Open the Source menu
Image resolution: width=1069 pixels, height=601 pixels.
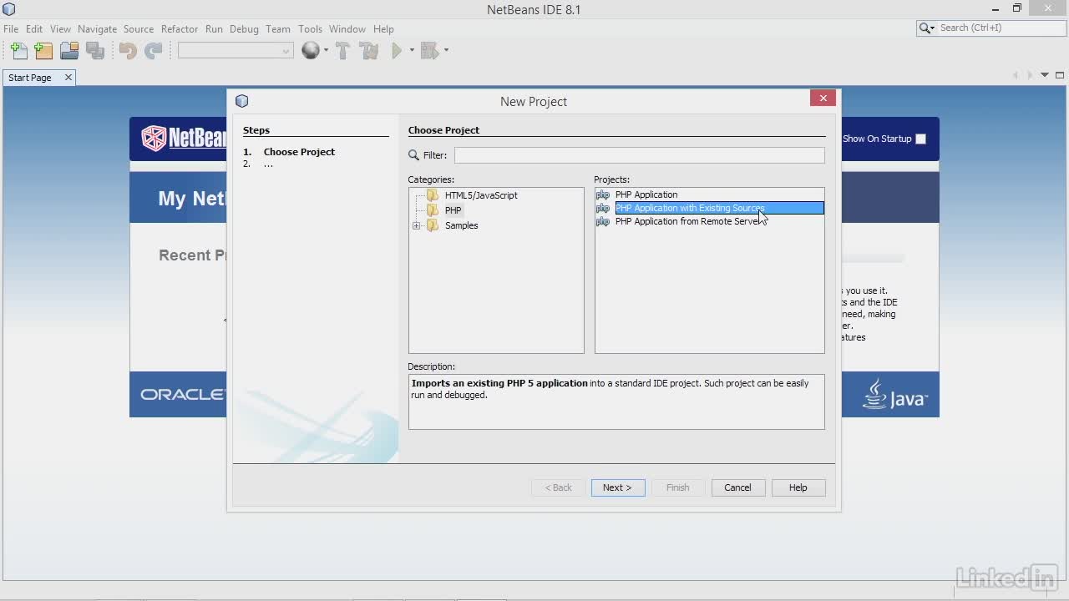click(x=139, y=28)
